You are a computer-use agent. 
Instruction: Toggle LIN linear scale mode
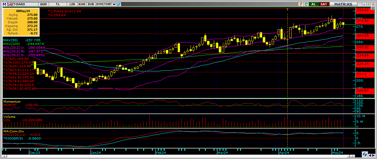(73, 4)
